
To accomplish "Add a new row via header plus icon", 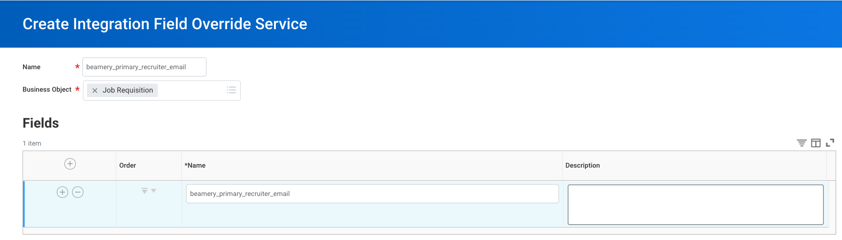I will click(x=70, y=164).
